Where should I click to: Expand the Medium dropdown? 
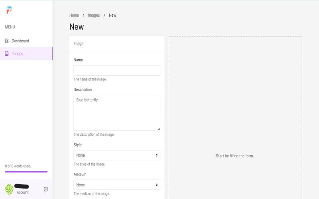117,185
